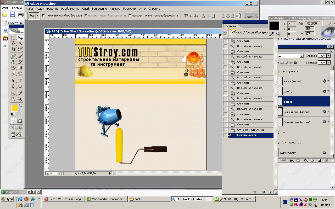Select the Healing Brush tool
The height and width of the screenshot is (209, 335).
click(13, 56)
